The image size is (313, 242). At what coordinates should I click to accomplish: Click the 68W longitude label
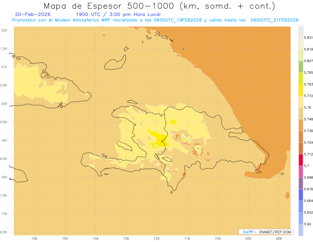pos(279,239)
